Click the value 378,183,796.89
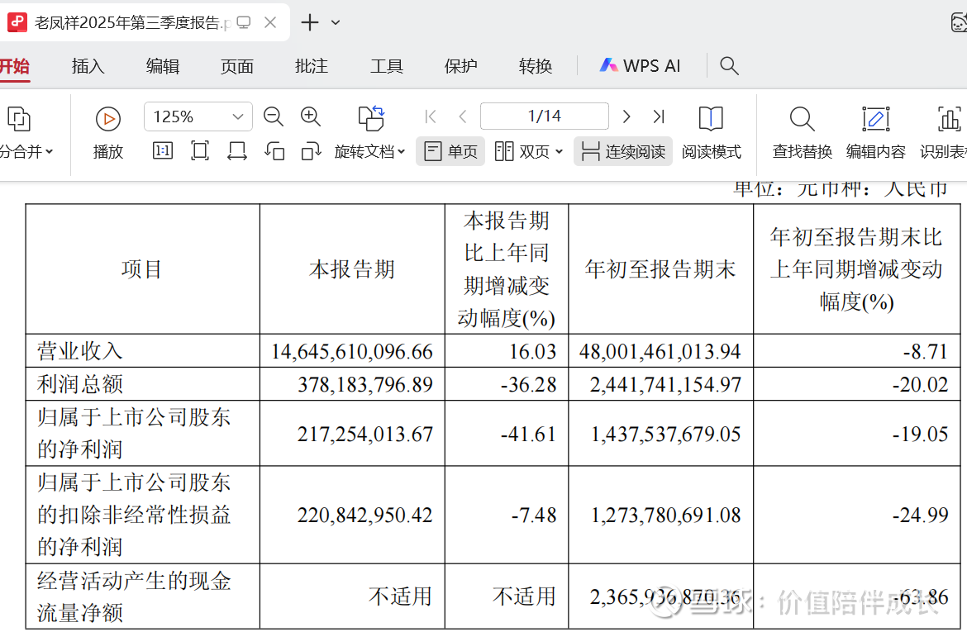Screen dimensions: 967x632 click(x=365, y=384)
